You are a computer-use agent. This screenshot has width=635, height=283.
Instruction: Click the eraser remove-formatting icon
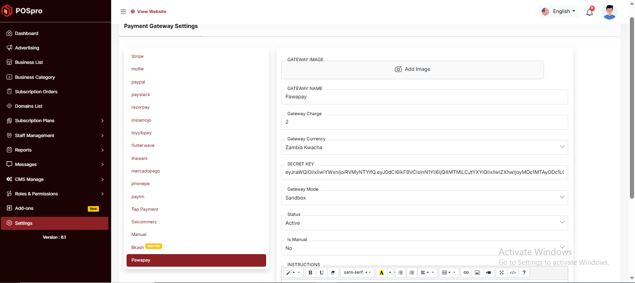pyautogui.click(x=333, y=273)
